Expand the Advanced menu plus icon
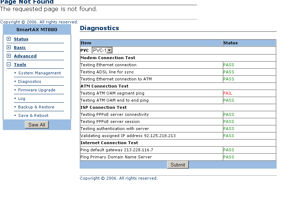This screenshot has width=304, height=203. (9, 56)
